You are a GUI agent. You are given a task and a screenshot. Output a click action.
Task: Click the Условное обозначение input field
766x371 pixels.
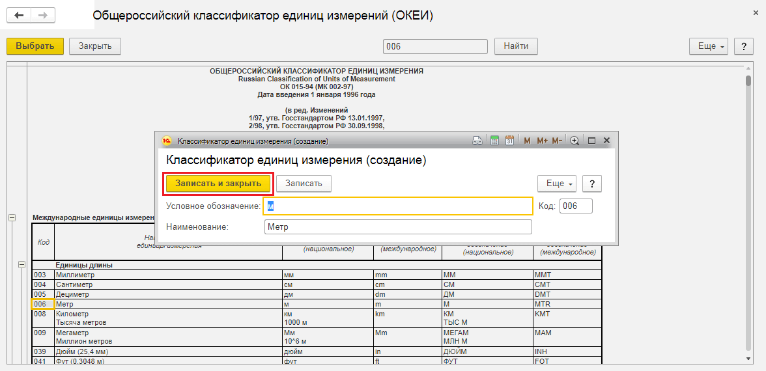point(397,206)
